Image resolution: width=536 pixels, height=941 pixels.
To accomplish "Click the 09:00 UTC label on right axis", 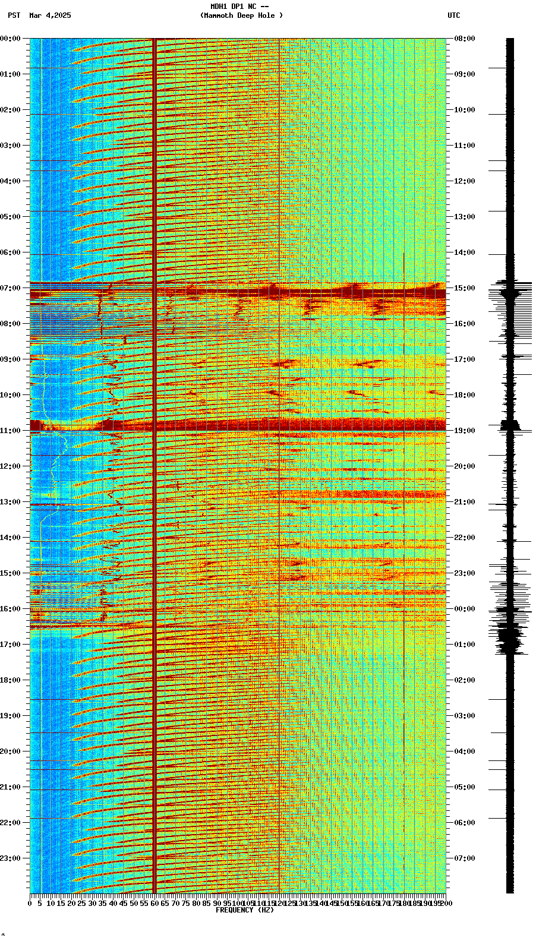I will tap(465, 74).
